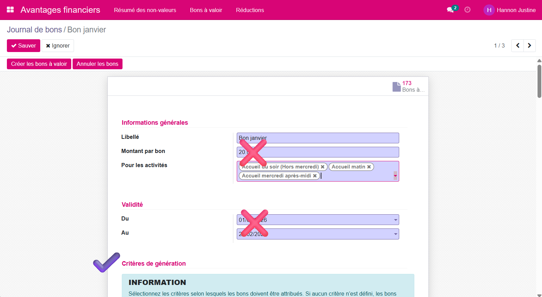Go to next record arrow
The height and width of the screenshot is (297, 542).
point(530,45)
